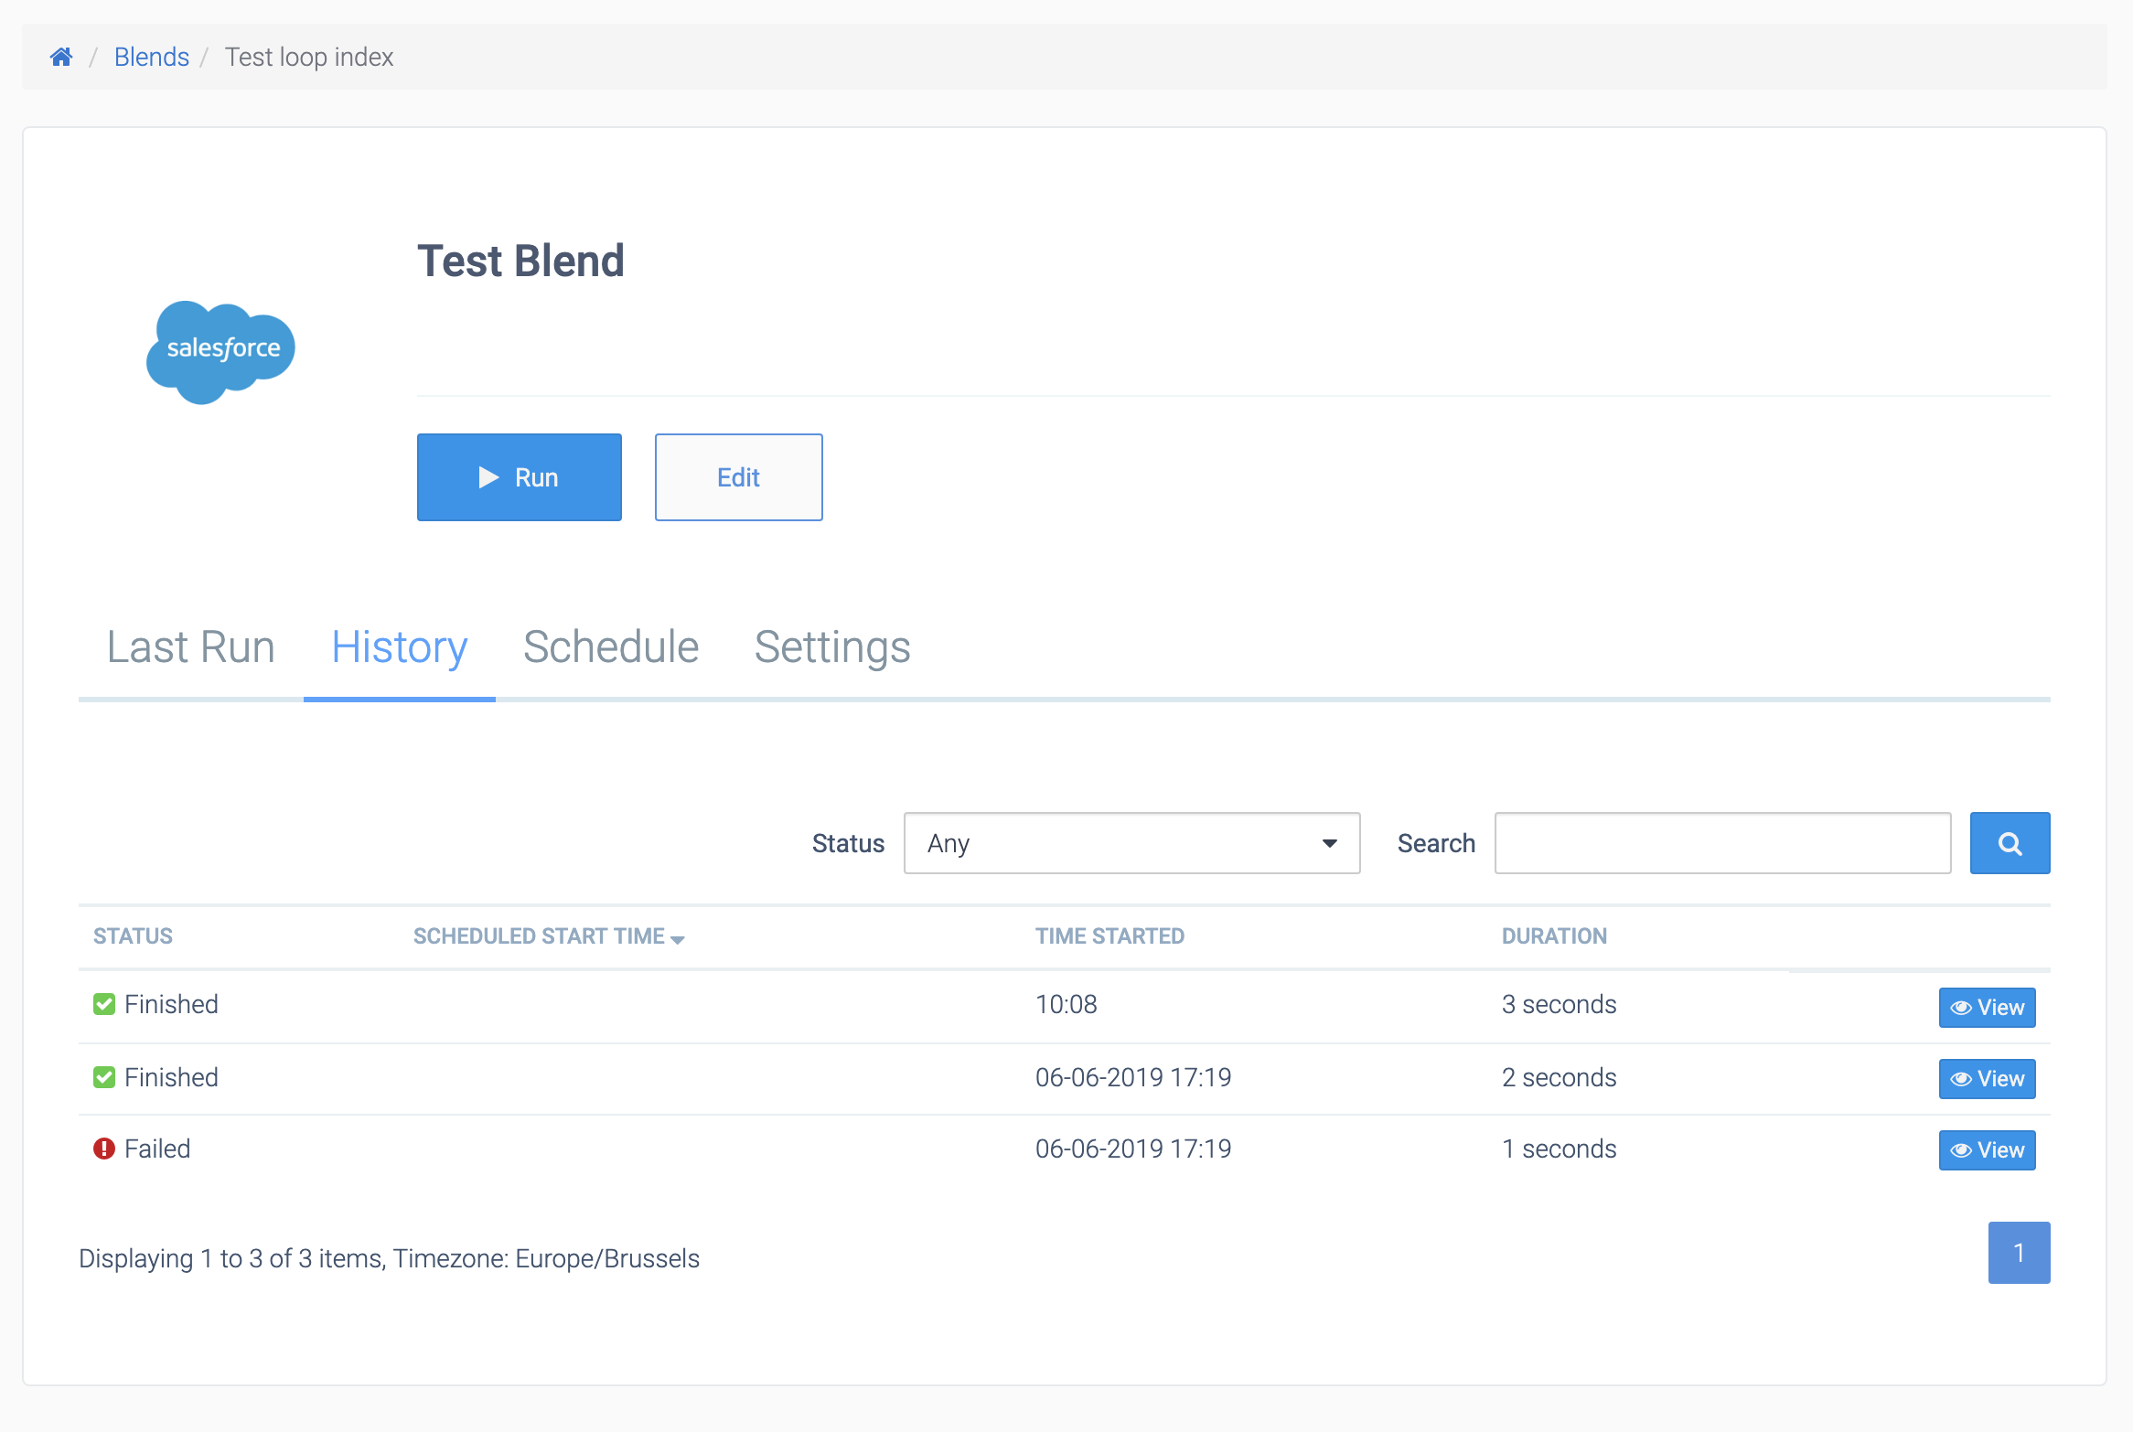Click the '3 seconds' duration cell
Screen dimensions: 2133x1432
1560,1004
